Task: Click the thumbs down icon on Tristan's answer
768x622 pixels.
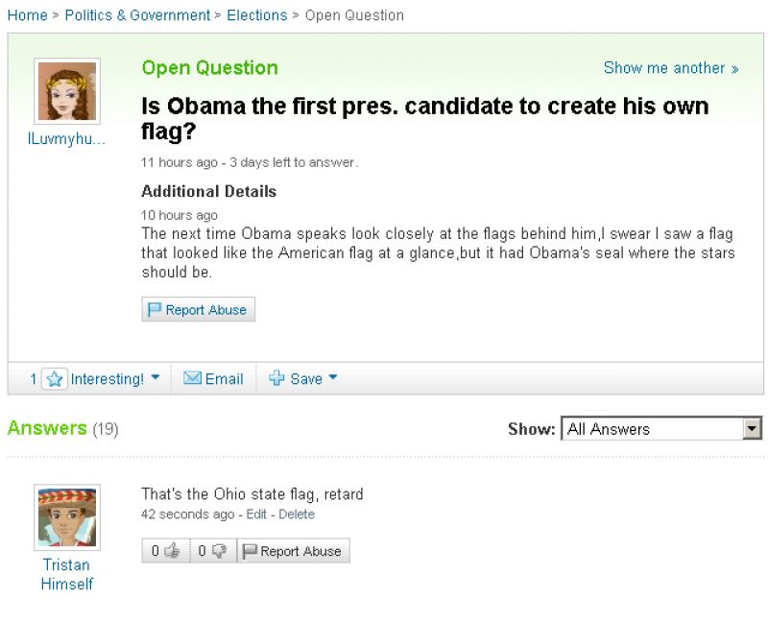Action: pos(220,551)
